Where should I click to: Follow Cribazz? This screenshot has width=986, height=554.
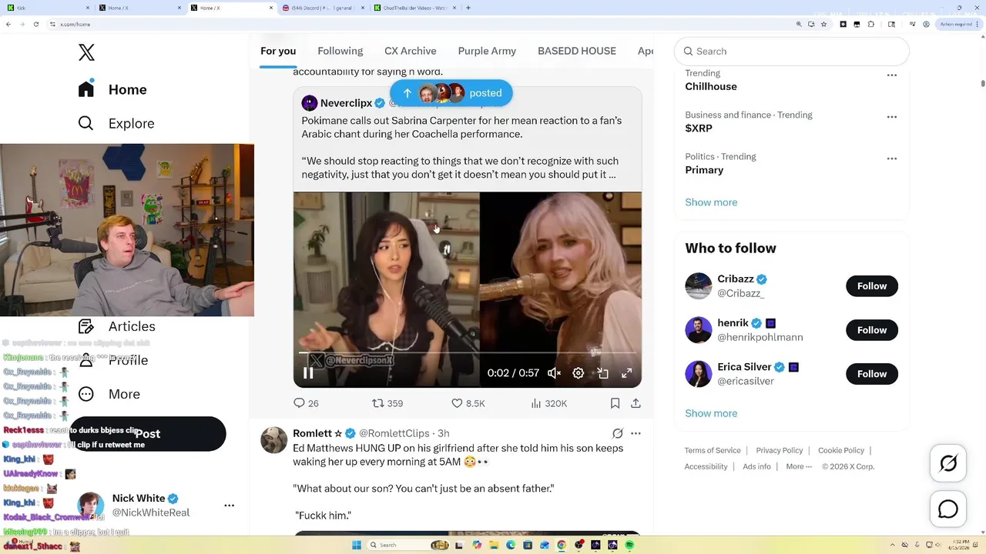click(872, 286)
